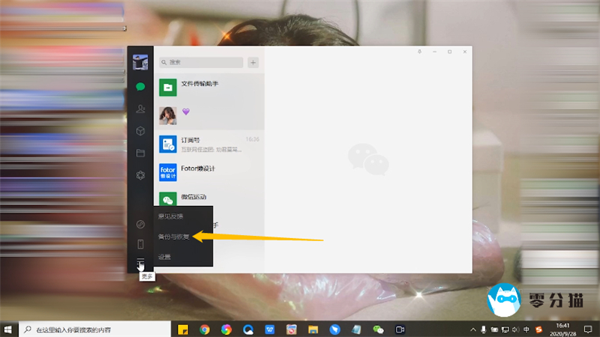Click the 更多 hamburger menu icon

(x=140, y=261)
